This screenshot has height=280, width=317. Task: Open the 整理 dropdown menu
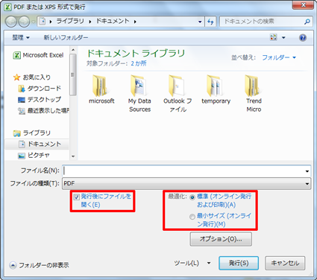click(21, 38)
